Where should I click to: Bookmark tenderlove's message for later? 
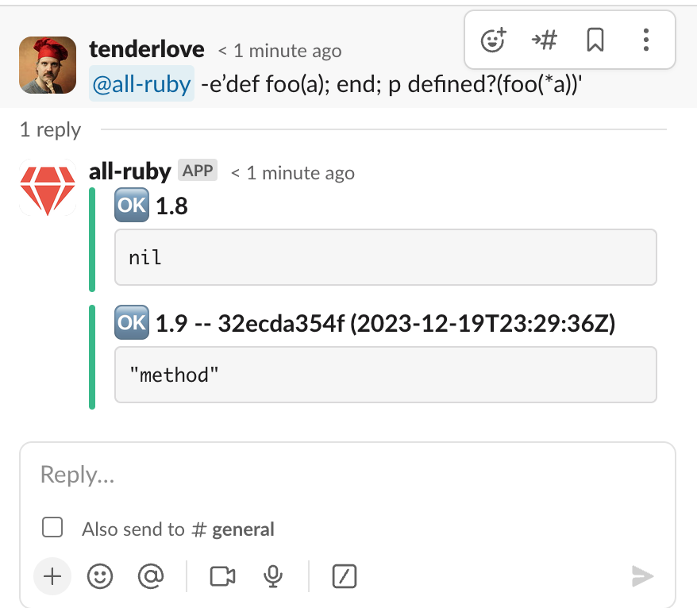(x=595, y=40)
